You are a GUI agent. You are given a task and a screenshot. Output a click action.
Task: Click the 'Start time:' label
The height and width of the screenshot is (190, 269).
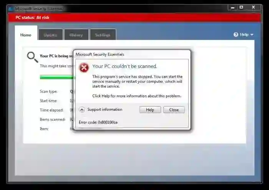[48, 101]
